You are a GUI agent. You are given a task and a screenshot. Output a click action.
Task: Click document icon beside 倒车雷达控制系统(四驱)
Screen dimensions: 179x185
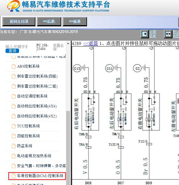(x=14, y=76)
